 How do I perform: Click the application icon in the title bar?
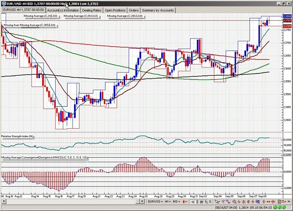(x=4, y=4)
